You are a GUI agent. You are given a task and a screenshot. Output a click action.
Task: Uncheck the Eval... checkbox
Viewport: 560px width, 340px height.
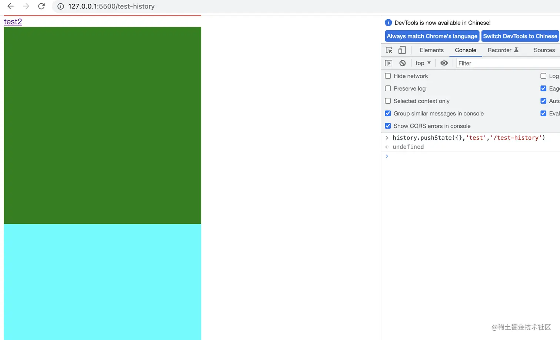pyautogui.click(x=543, y=114)
